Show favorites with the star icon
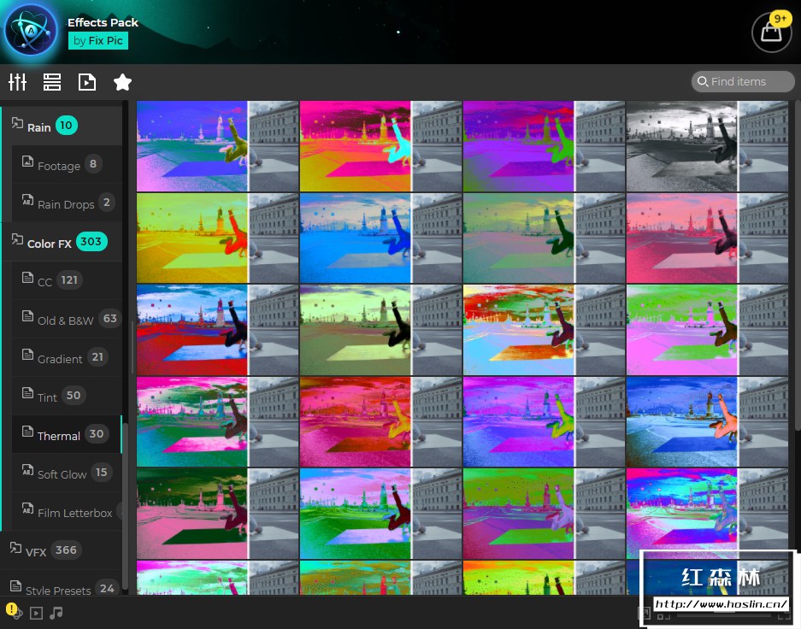The width and height of the screenshot is (801, 629). pos(122,82)
